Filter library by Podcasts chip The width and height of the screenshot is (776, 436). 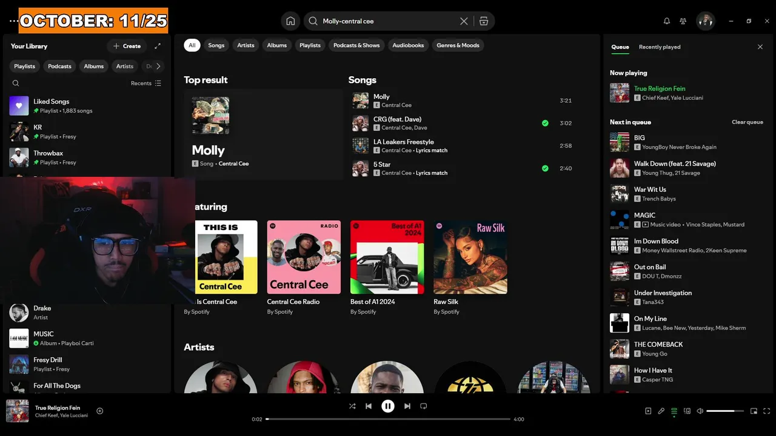point(59,67)
